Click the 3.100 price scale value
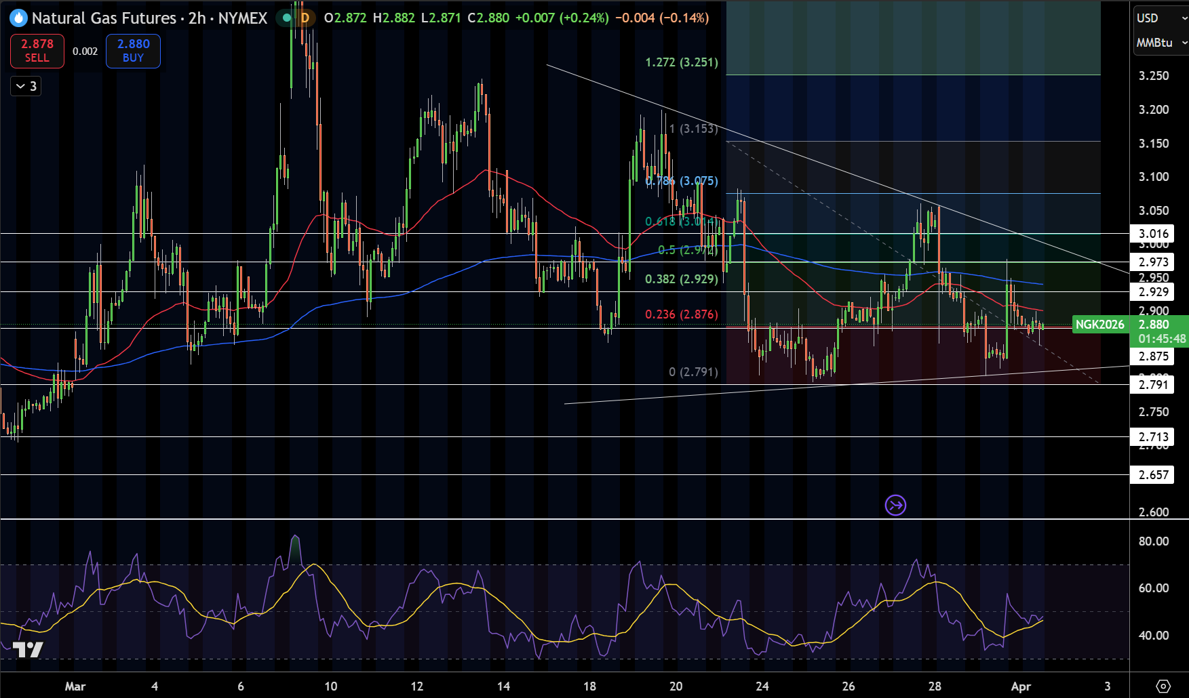The width and height of the screenshot is (1189, 698). click(1154, 177)
